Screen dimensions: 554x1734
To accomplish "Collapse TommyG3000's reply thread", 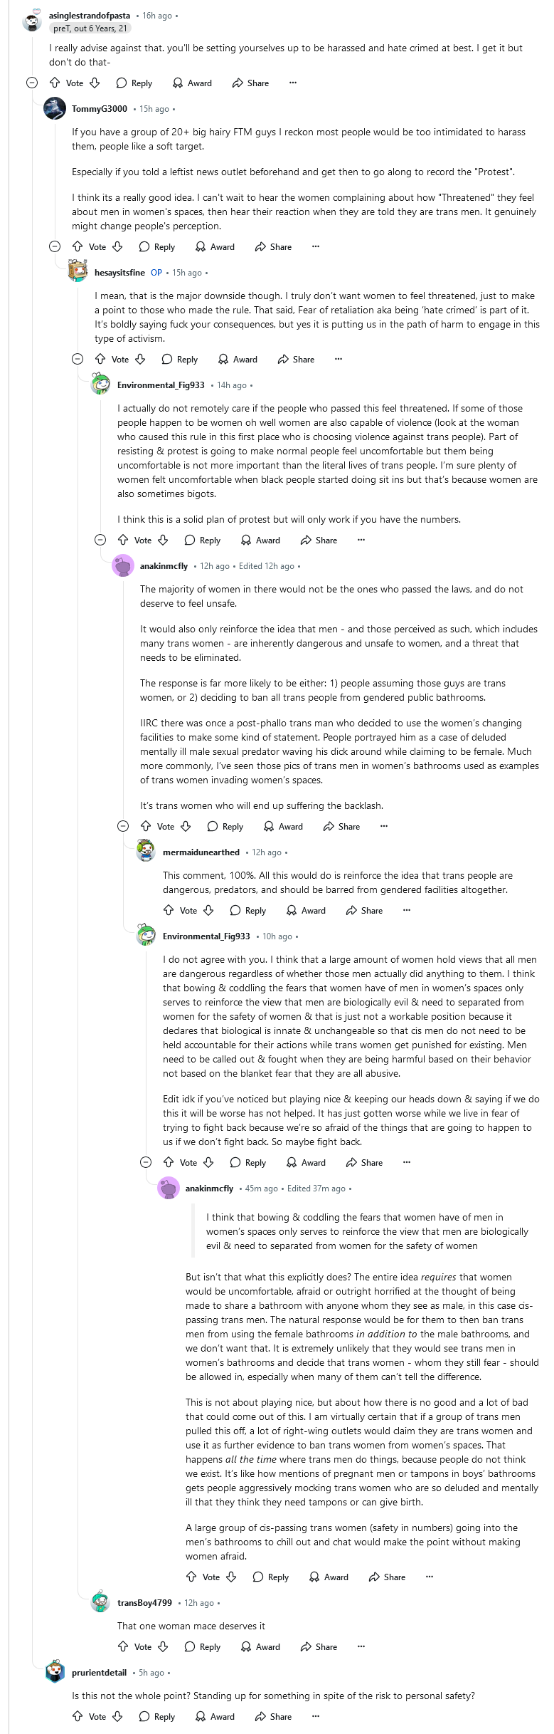I will pos(55,246).
